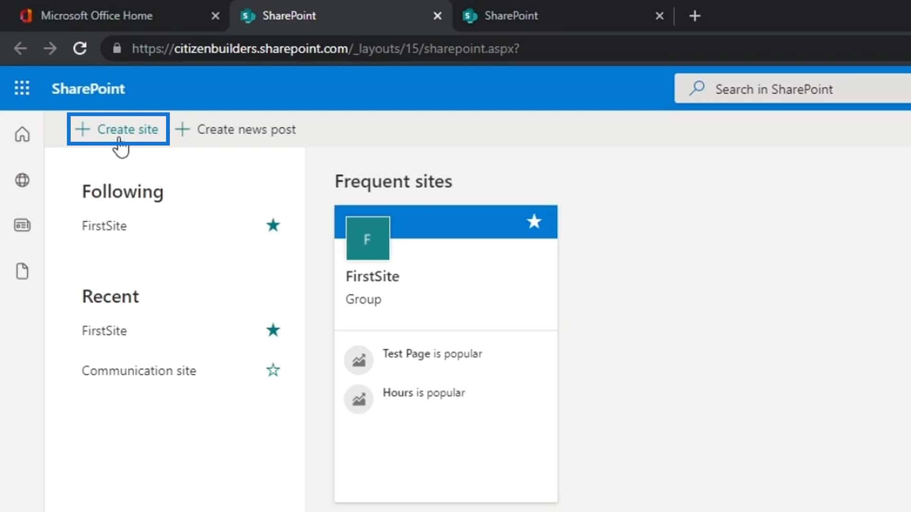Toggle follow star for FirstSite in Recent
The image size is (911, 512).
coord(273,330)
